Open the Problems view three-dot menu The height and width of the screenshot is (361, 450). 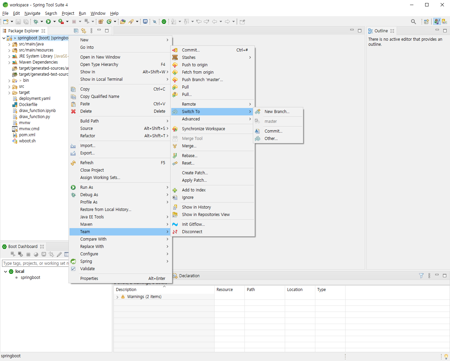click(429, 276)
